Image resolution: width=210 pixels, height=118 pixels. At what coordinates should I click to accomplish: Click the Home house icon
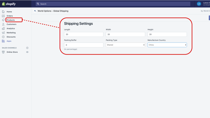[3, 12]
